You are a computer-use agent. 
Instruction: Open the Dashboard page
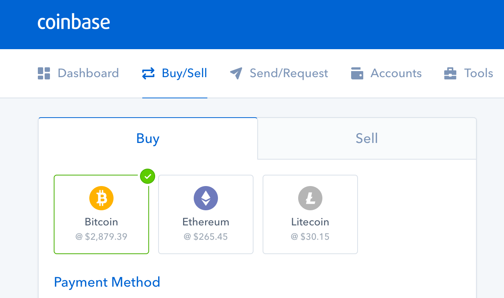pos(88,73)
